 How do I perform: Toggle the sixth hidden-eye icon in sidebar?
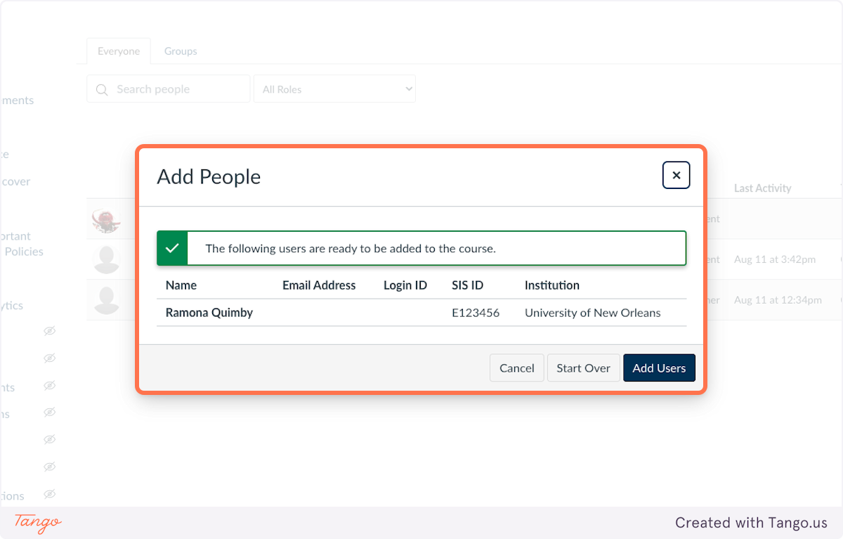49,467
